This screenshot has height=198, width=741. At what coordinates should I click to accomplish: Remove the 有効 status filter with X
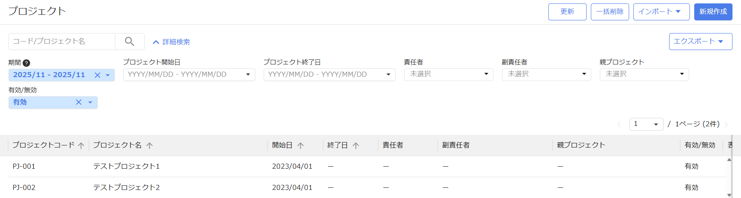[79, 102]
